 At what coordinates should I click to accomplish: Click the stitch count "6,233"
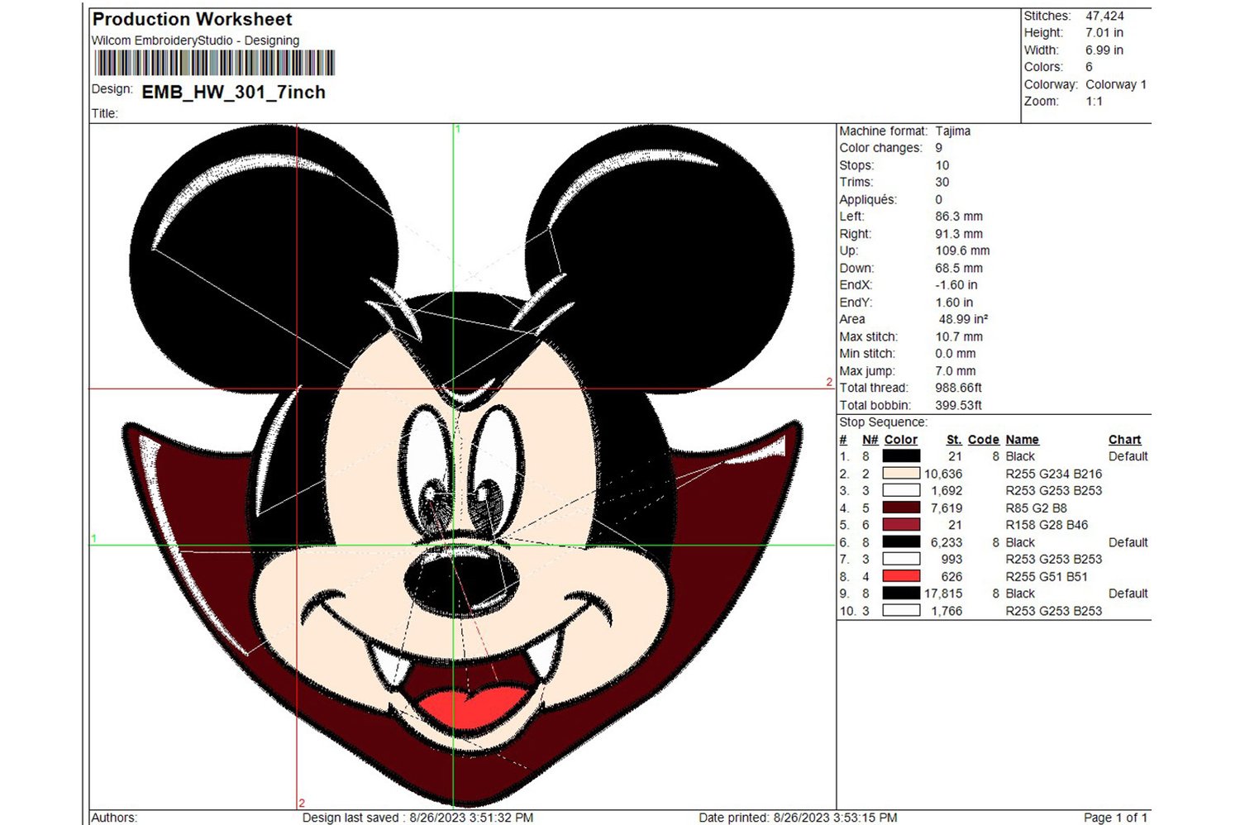pos(947,542)
